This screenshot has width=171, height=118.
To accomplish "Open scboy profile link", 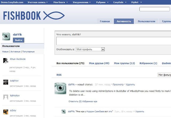I will tap(13, 110).
